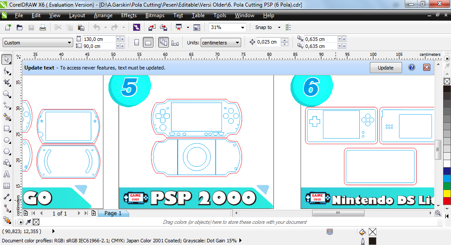Select the Text tool
Viewport: 451px width, 245px height.
(x=7, y=174)
